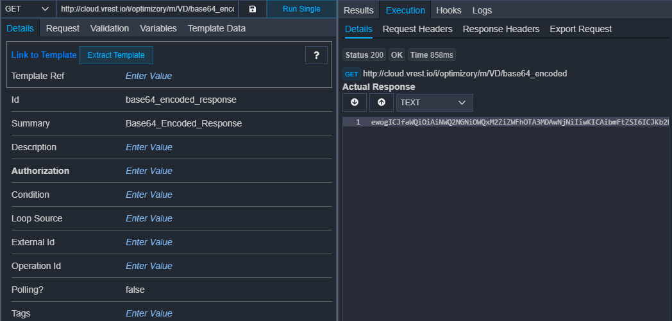Click the Authorization label
Screen dimensions: 672x321
pos(40,171)
